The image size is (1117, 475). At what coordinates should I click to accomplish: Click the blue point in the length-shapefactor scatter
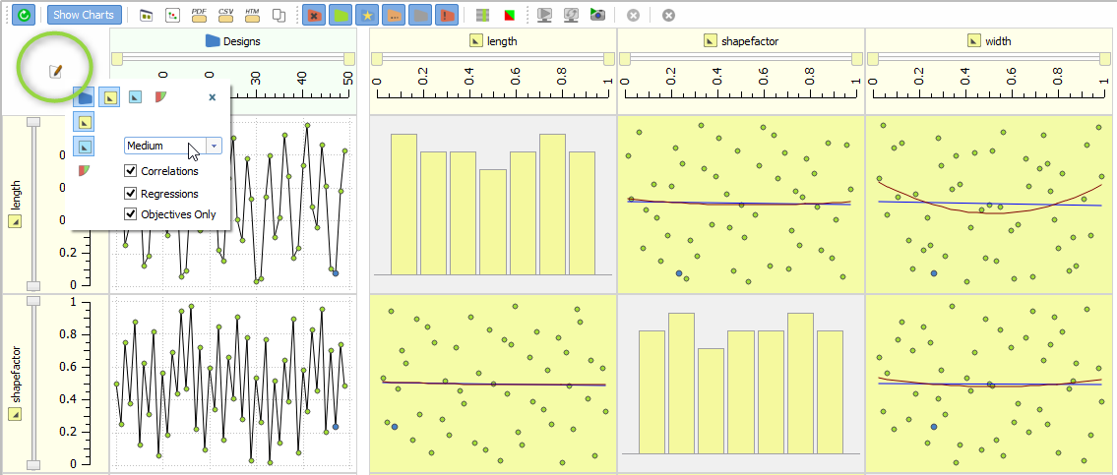679,273
